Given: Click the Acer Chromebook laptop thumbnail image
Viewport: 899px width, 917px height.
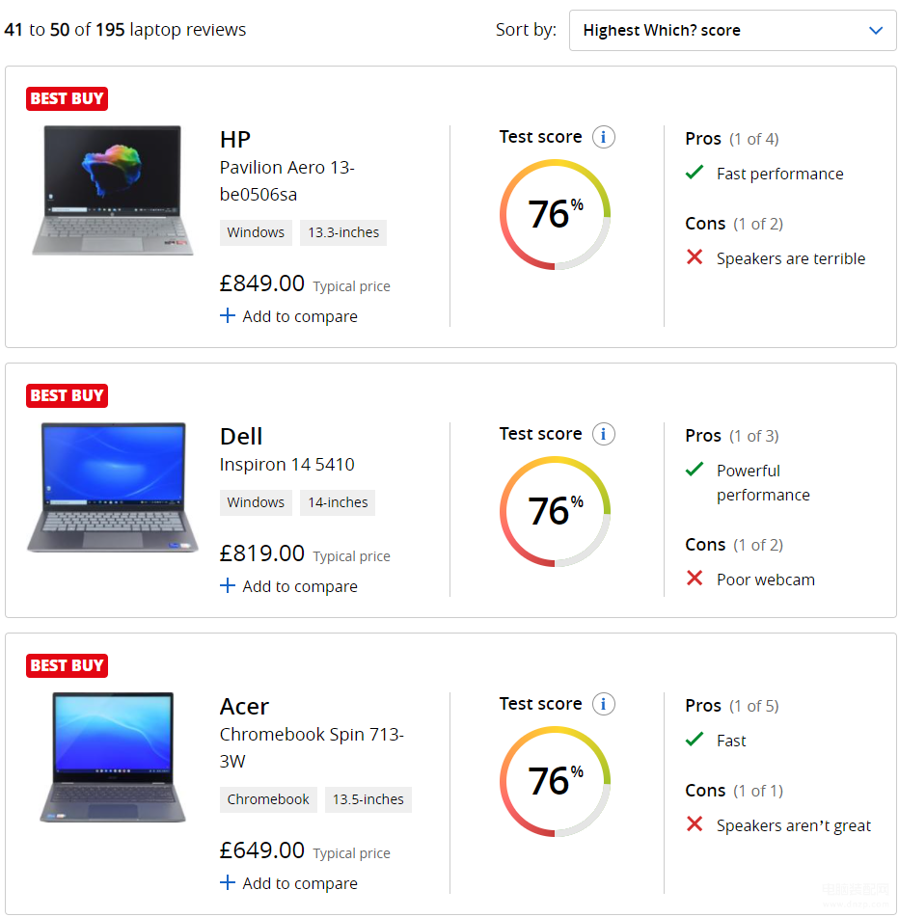Looking at the screenshot, I should click(x=112, y=757).
